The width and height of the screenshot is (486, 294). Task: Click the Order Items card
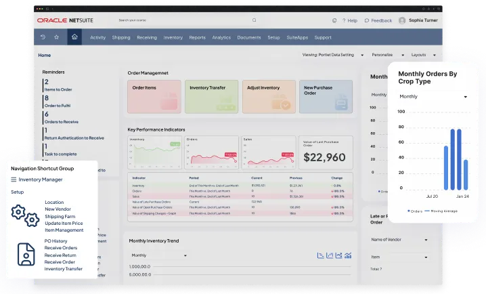154,97
